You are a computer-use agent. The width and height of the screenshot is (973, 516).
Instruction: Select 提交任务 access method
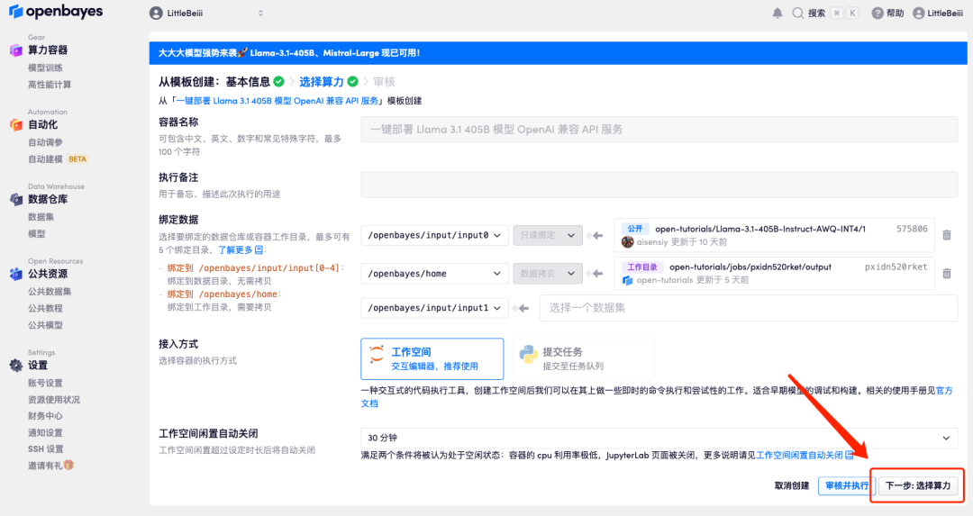583,358
